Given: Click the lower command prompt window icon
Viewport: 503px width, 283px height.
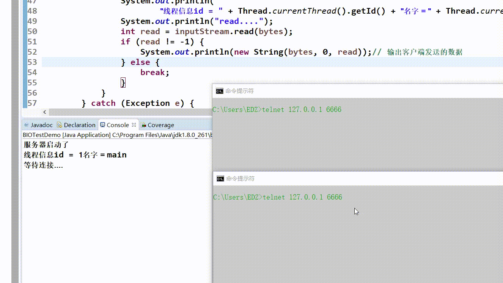Looking at the screenshot, I should pyautogui.click(x=220, y=179).
